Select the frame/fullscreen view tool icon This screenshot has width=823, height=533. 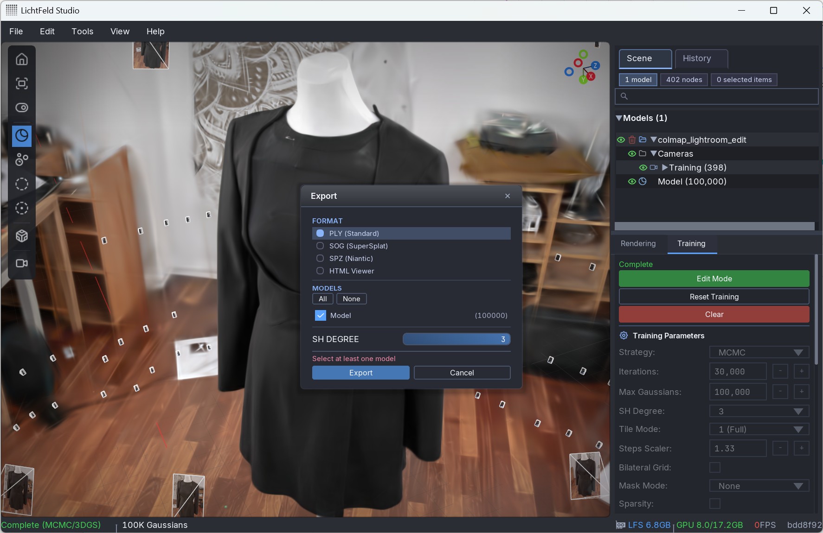22,83
